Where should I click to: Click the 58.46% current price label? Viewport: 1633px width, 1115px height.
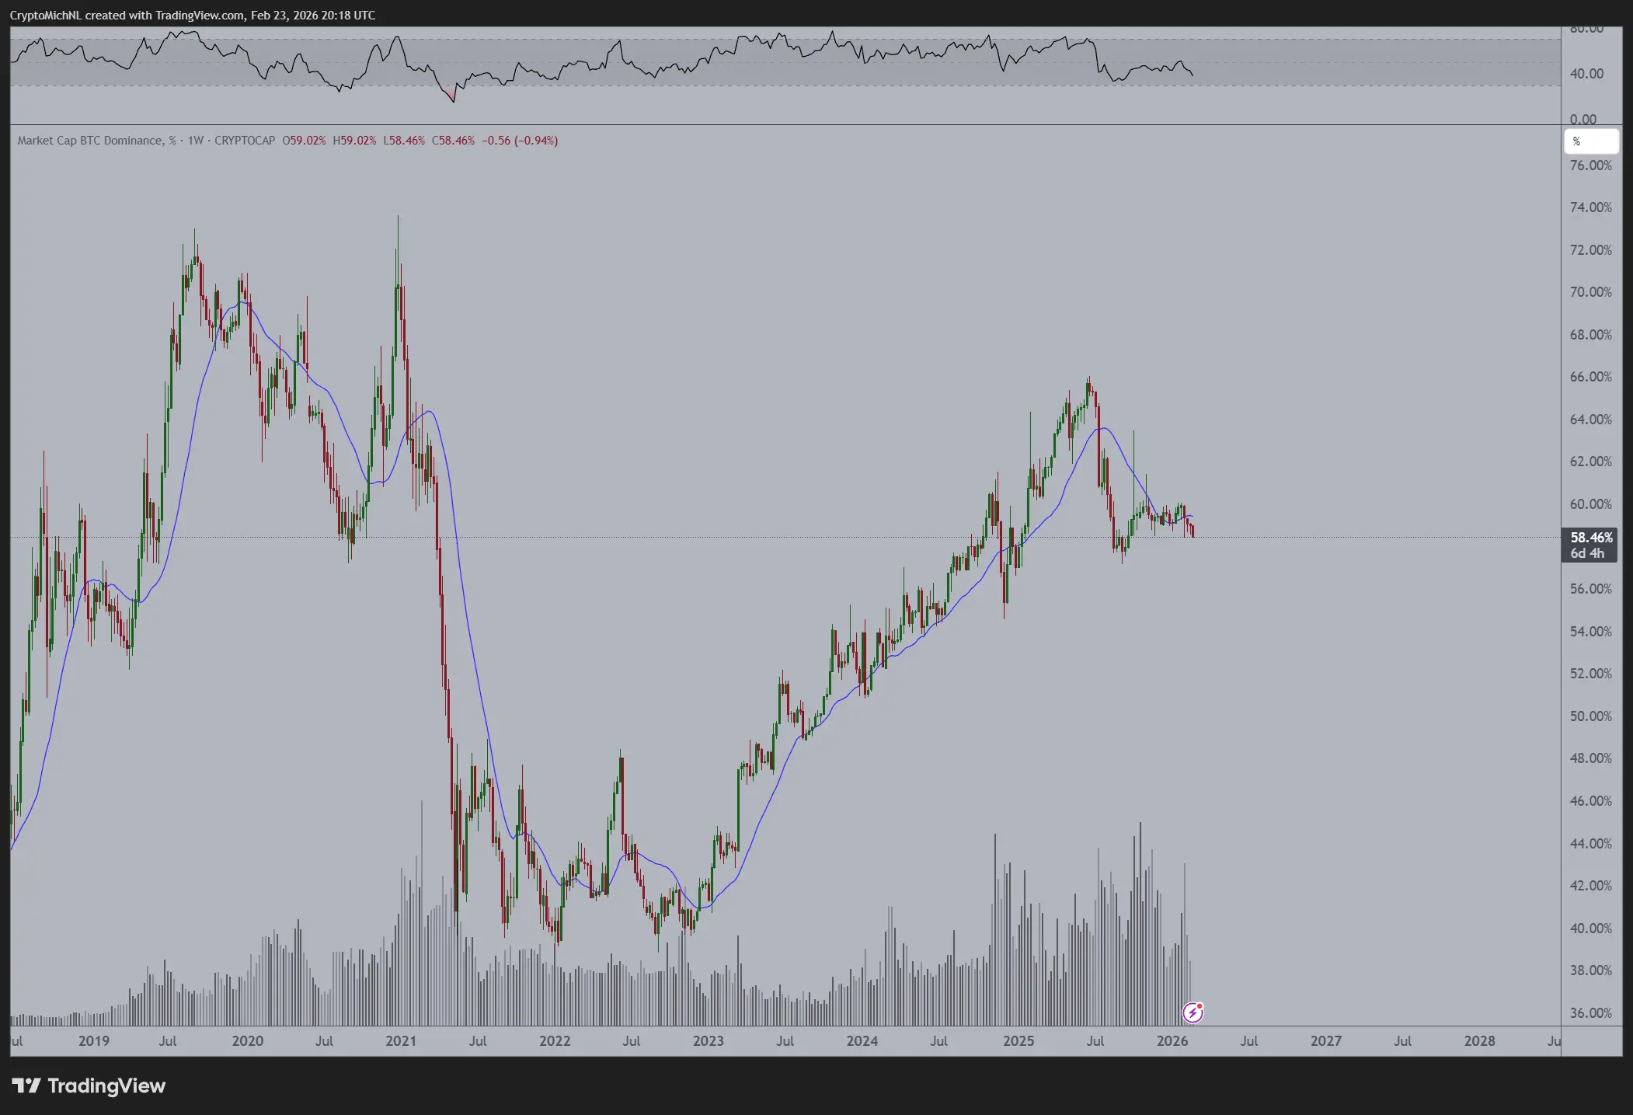[1590, 538]
